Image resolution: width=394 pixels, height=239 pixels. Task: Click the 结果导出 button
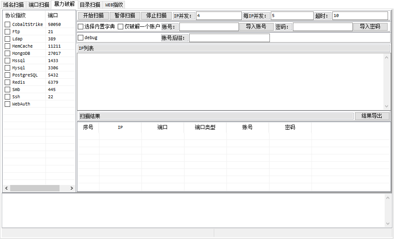click(372, 116)
